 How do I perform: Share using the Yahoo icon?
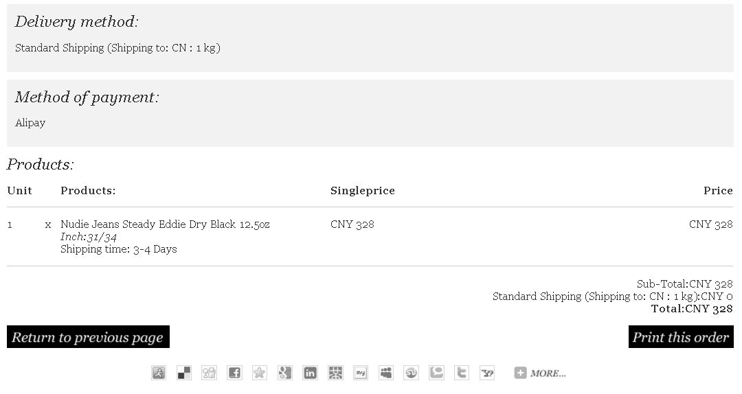pyautogui.click(x=487, y=373)
